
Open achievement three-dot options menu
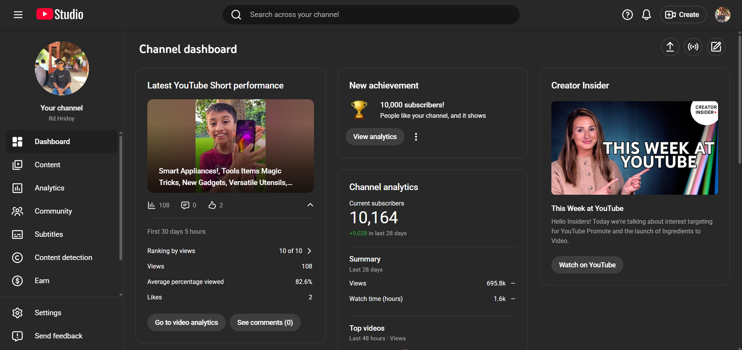416,137
